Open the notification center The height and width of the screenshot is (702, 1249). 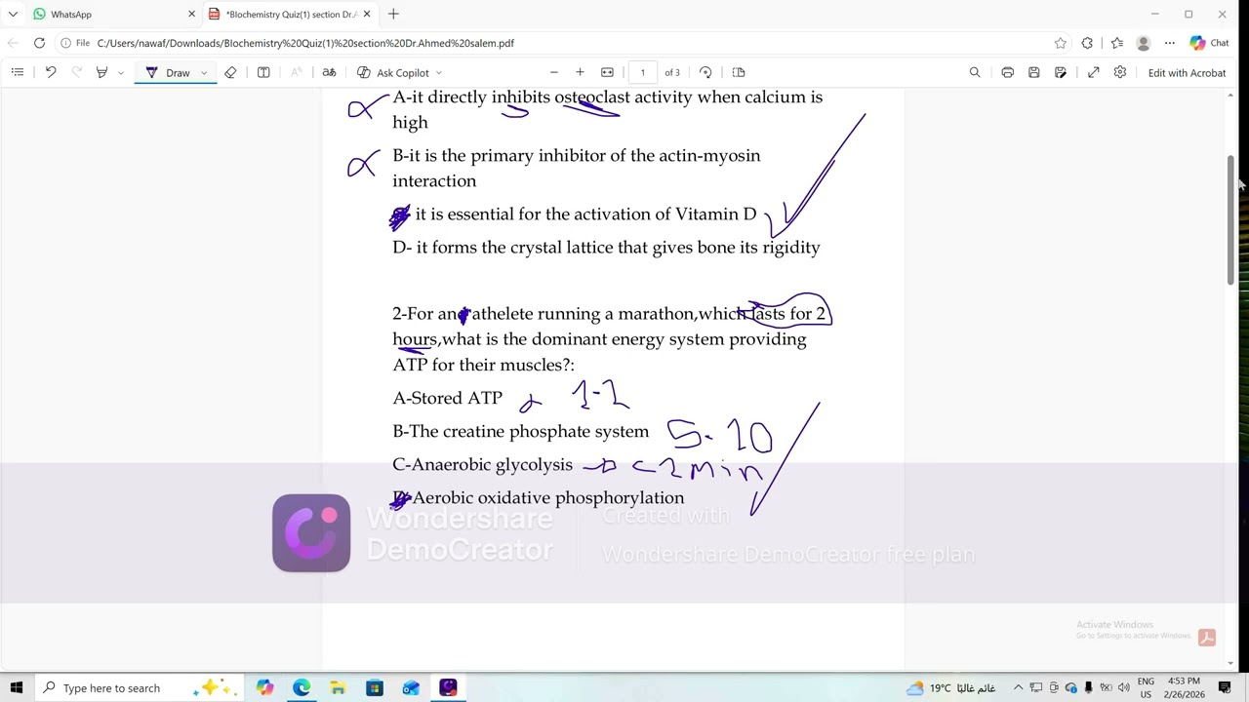(1226, 687)
